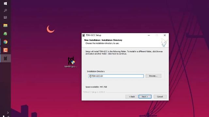This screenshot has height=117, width=209.
Task: Select the tdm64-gcc installer desktop icon
Action: click(x=71, y=62)
